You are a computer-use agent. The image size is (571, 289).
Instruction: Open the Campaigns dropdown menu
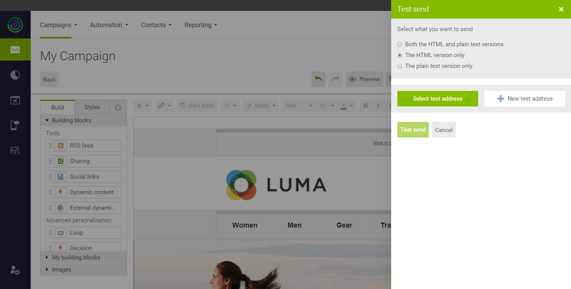[59, 25]
